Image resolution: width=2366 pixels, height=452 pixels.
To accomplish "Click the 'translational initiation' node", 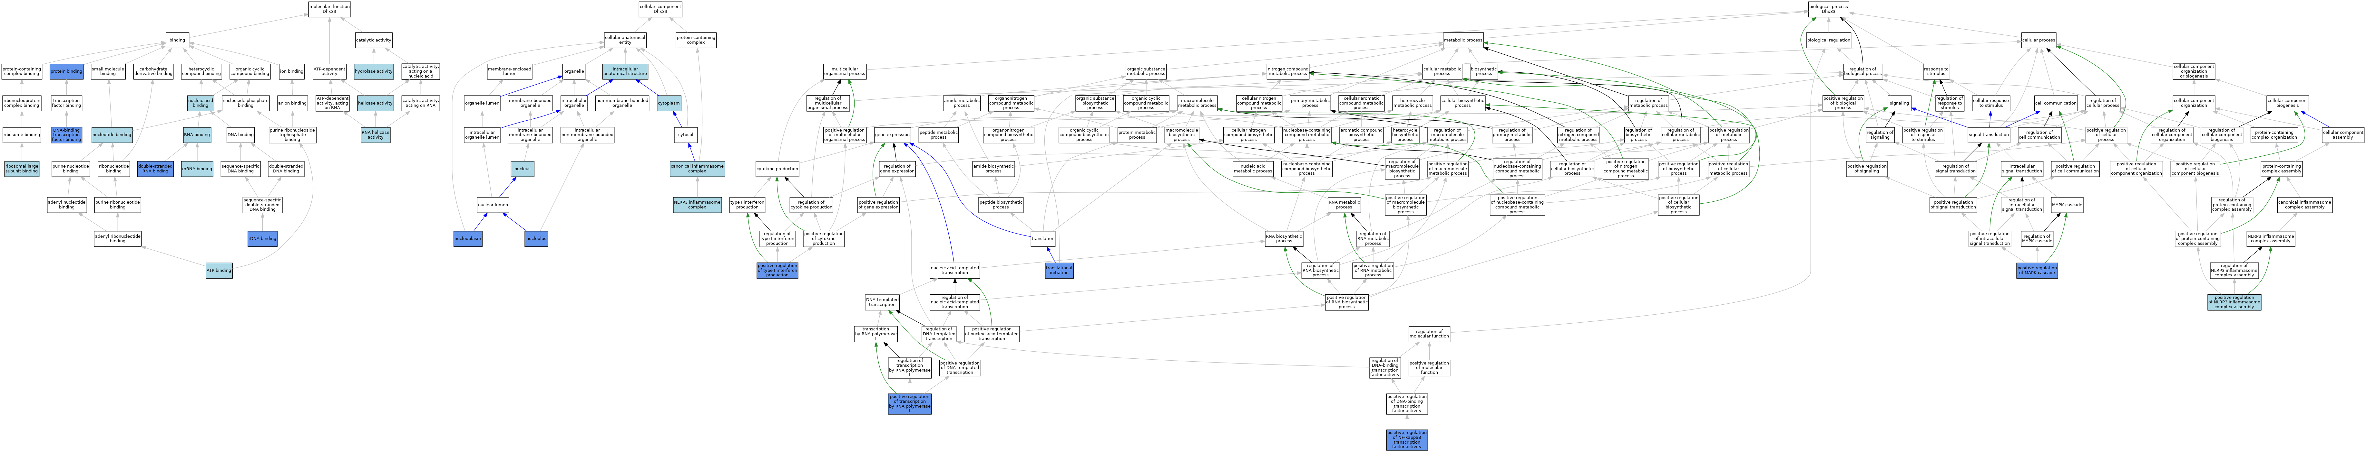I will tap(1059, 271).
